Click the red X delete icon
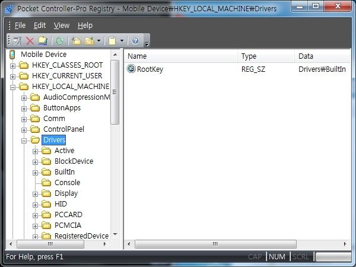Screen dimensions: 356x267 coord(30,41)
